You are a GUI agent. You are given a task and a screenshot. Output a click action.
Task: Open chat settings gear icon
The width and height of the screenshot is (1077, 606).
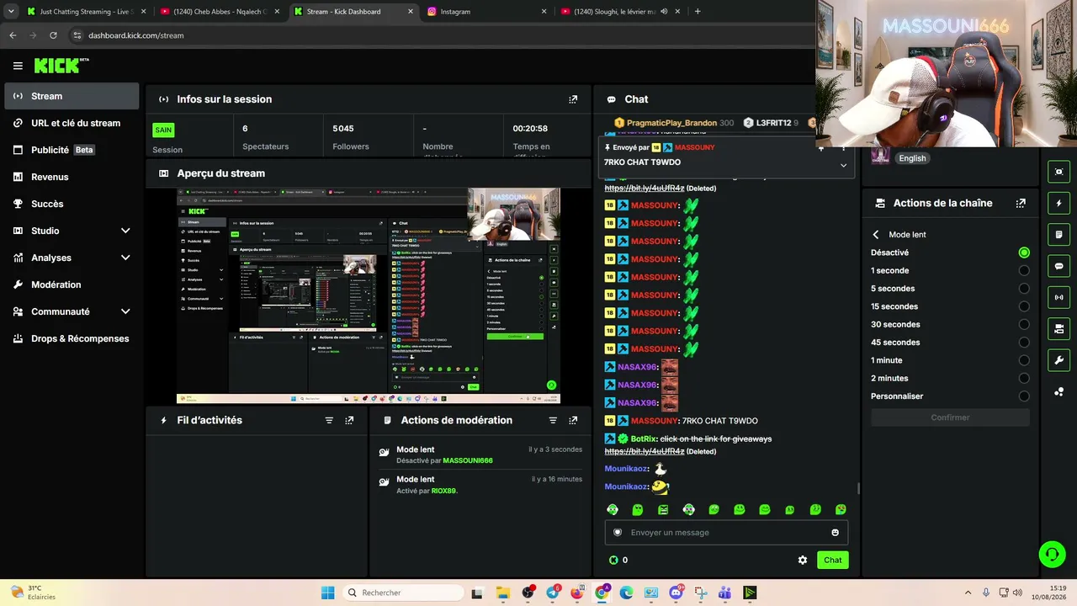803,560
